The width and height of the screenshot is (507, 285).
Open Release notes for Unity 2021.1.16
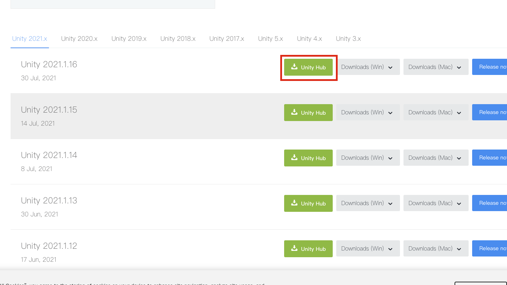click(490, 67)
